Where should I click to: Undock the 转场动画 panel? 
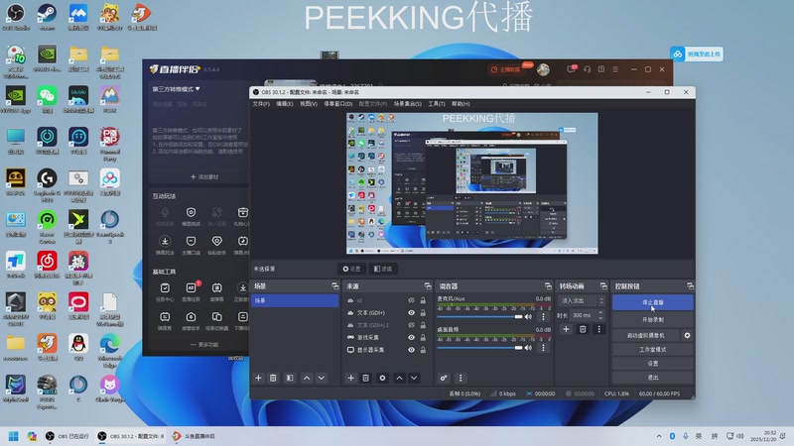(x=603, y=286)
